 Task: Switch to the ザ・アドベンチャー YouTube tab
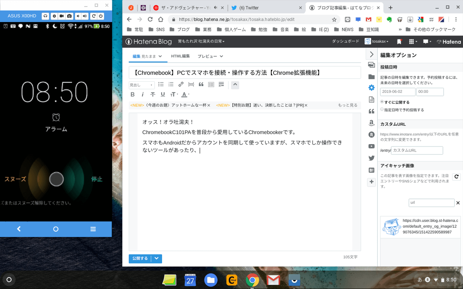(188, 8)
